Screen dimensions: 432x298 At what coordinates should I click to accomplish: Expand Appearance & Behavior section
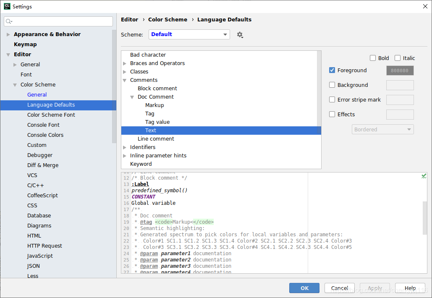pyautogui.click(x=8, y=34)
